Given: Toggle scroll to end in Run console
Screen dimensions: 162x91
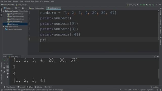Looking at the screenshot, I should click(8, 70).
